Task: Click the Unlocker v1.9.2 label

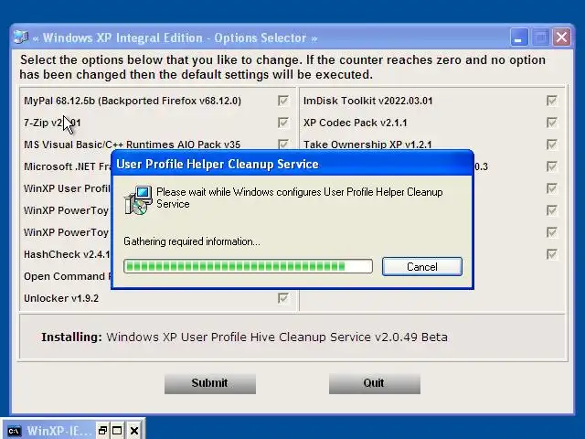Action: [61, 298]
